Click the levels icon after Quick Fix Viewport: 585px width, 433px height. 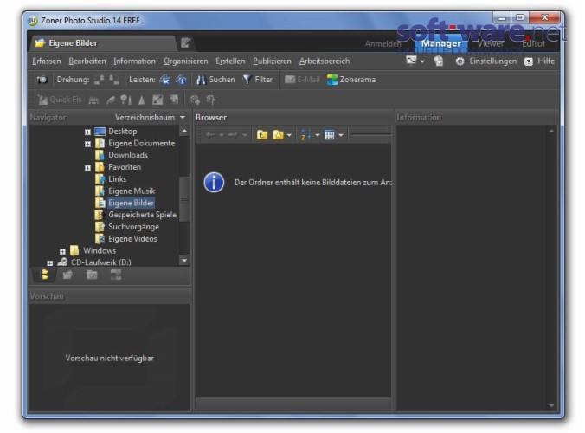point(93,100)
